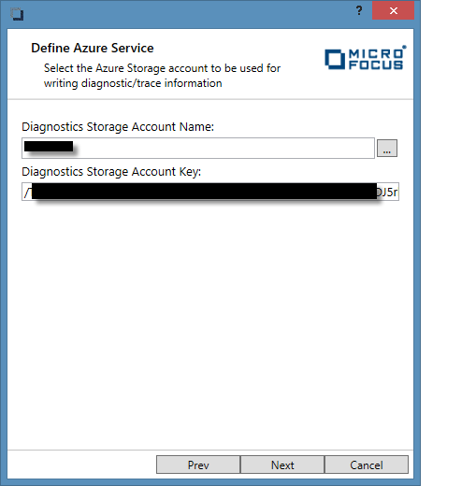Click the window system icon in title bar

17,14
